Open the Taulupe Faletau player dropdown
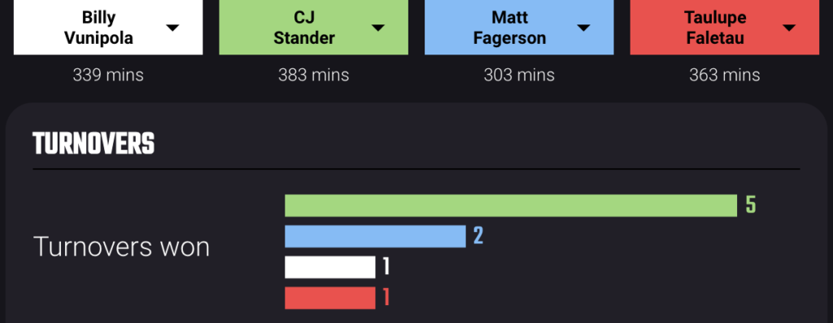833x323 pixels. point(725,27)
